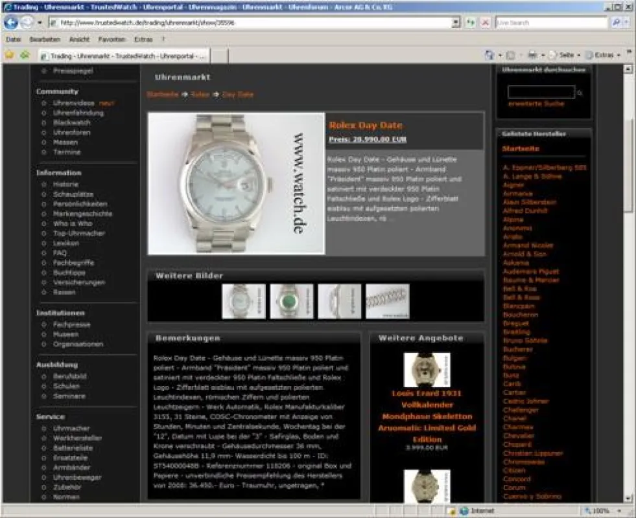Open Blackwatch sidebar link

point(72,122)
